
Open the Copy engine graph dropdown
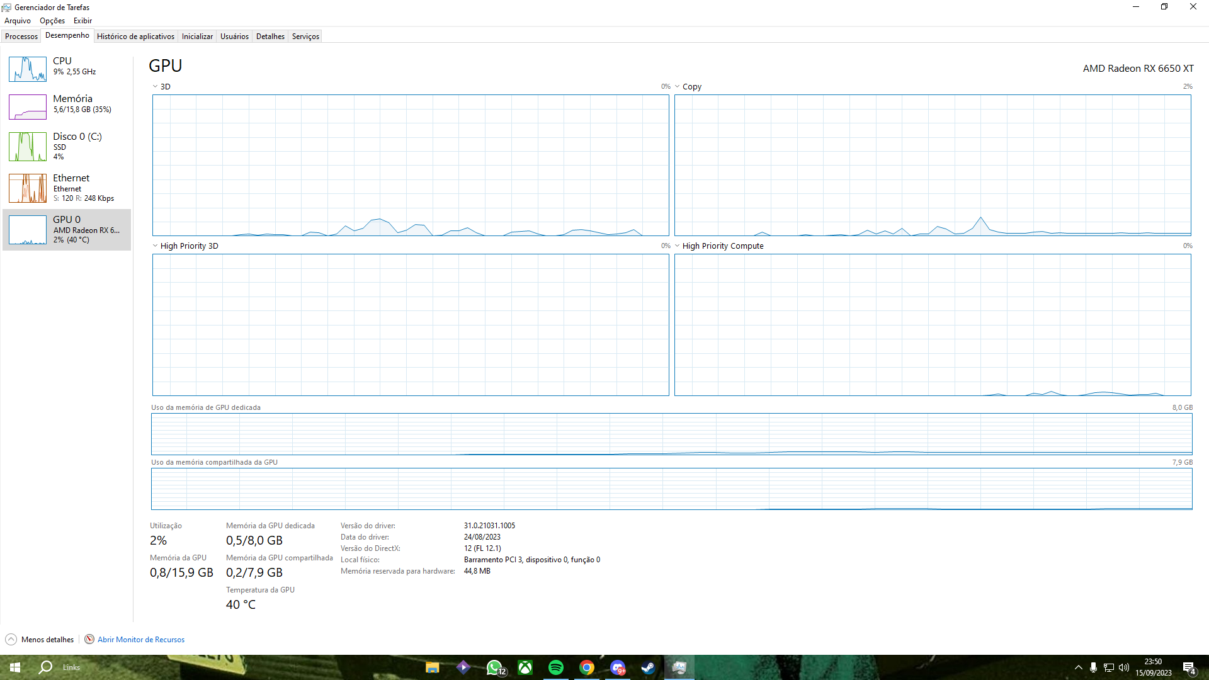tap(677, 86)
